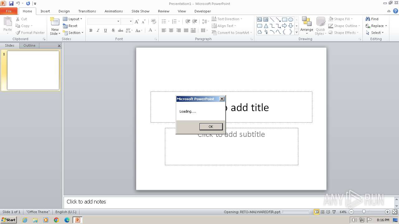
Task: Toggle Align Text Left
Action: [x=164, y=30]
